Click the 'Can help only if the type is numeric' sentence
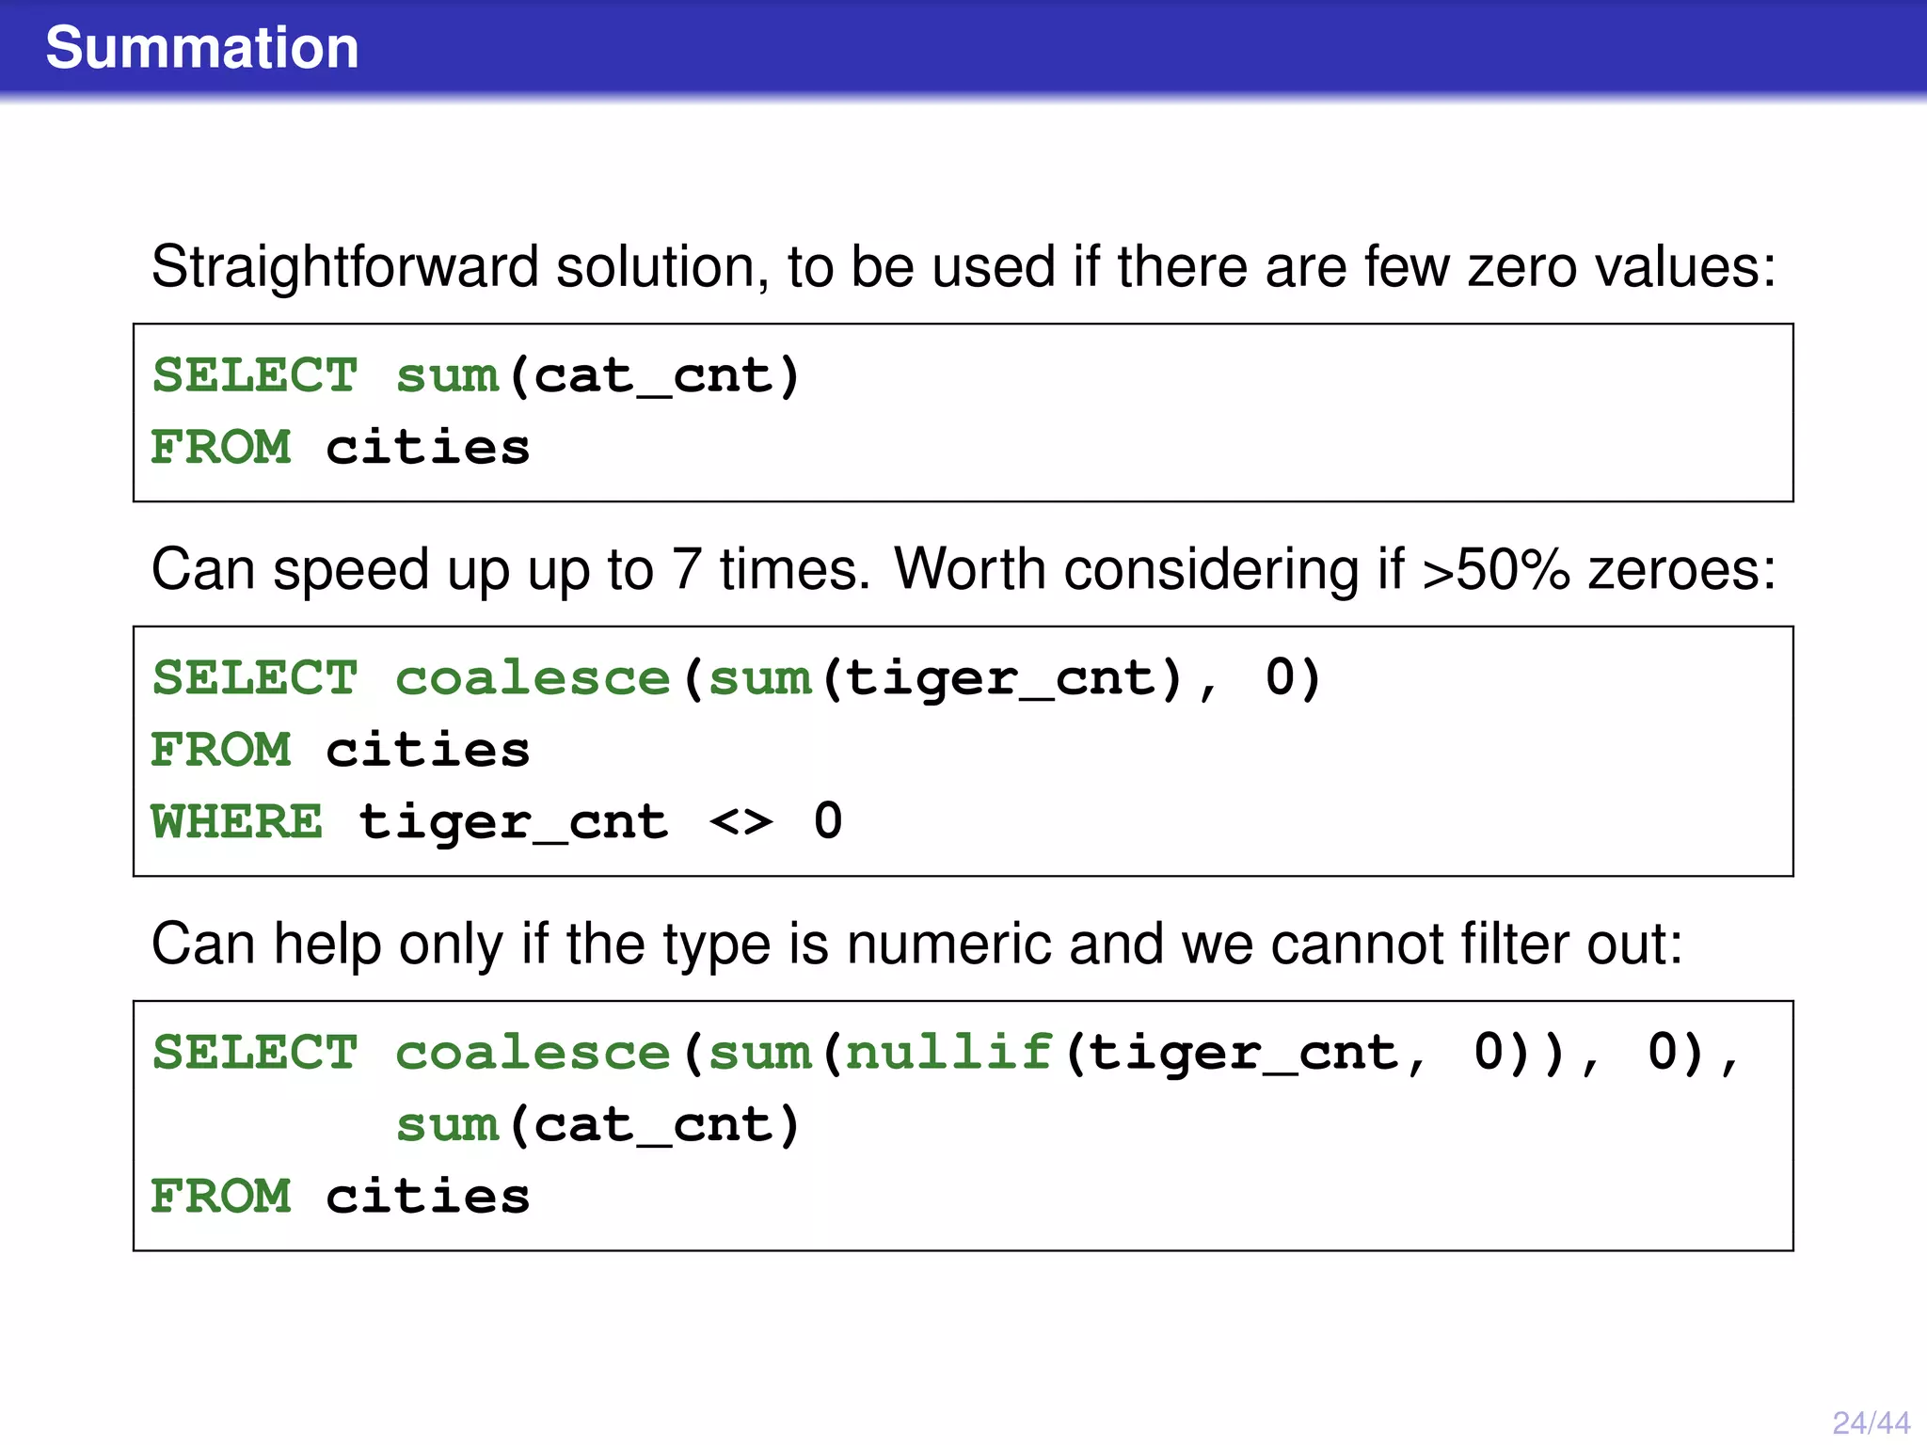The height and width of the screenshot is (1445, 1927). (x=916, y=945)
